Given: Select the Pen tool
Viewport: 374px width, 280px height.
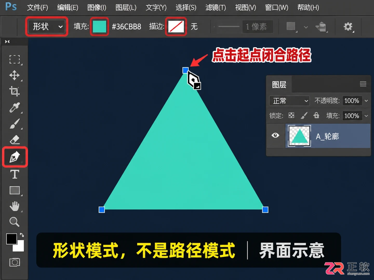Looking at the screenshot, I should (x=15, y=157).
